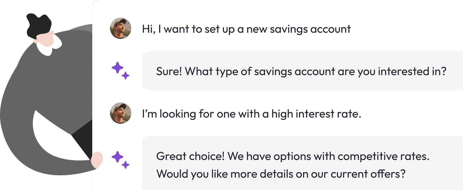
Task: Click the purple sparkle icon beside "Sure! What type"
Action: point(121,71)
